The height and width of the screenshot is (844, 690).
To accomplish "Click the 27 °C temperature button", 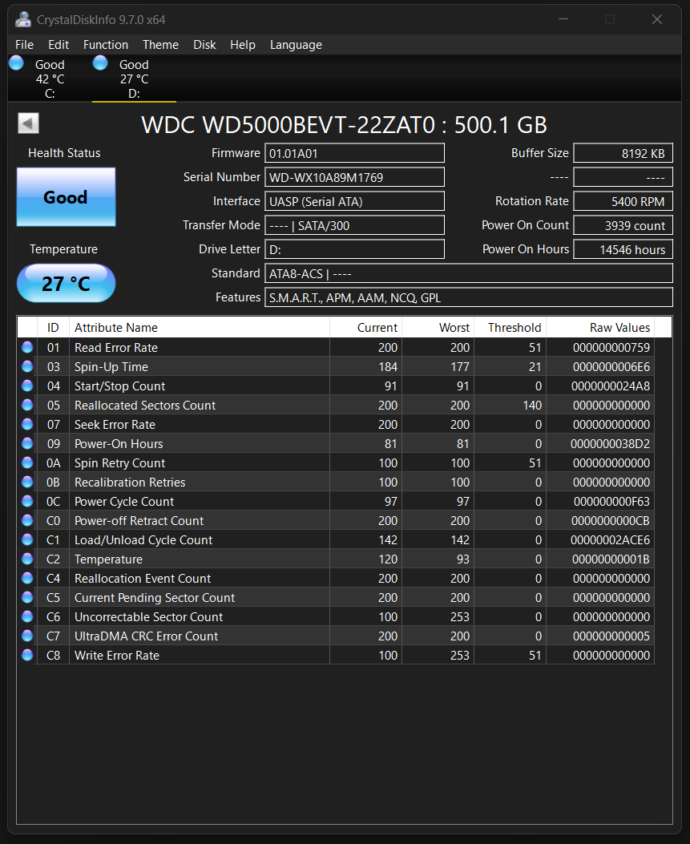I will tap(67, 283).
